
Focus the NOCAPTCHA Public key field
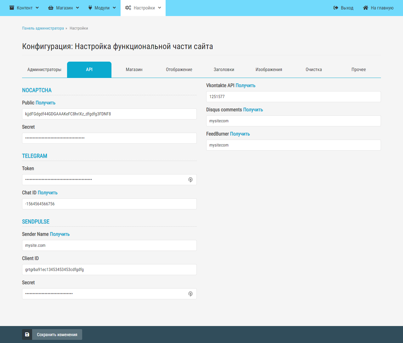(x=109, y=114)
